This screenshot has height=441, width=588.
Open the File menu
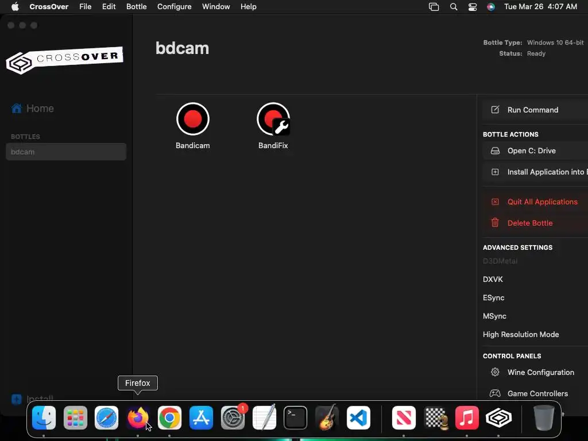click(85, 7)
